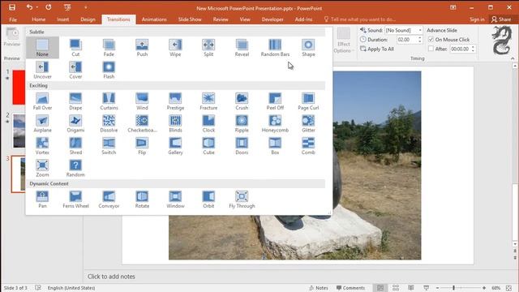Choose the Push transition
The height and width of the screenshot is (292, 519).
pyautogui.click(x=142, y=48)
